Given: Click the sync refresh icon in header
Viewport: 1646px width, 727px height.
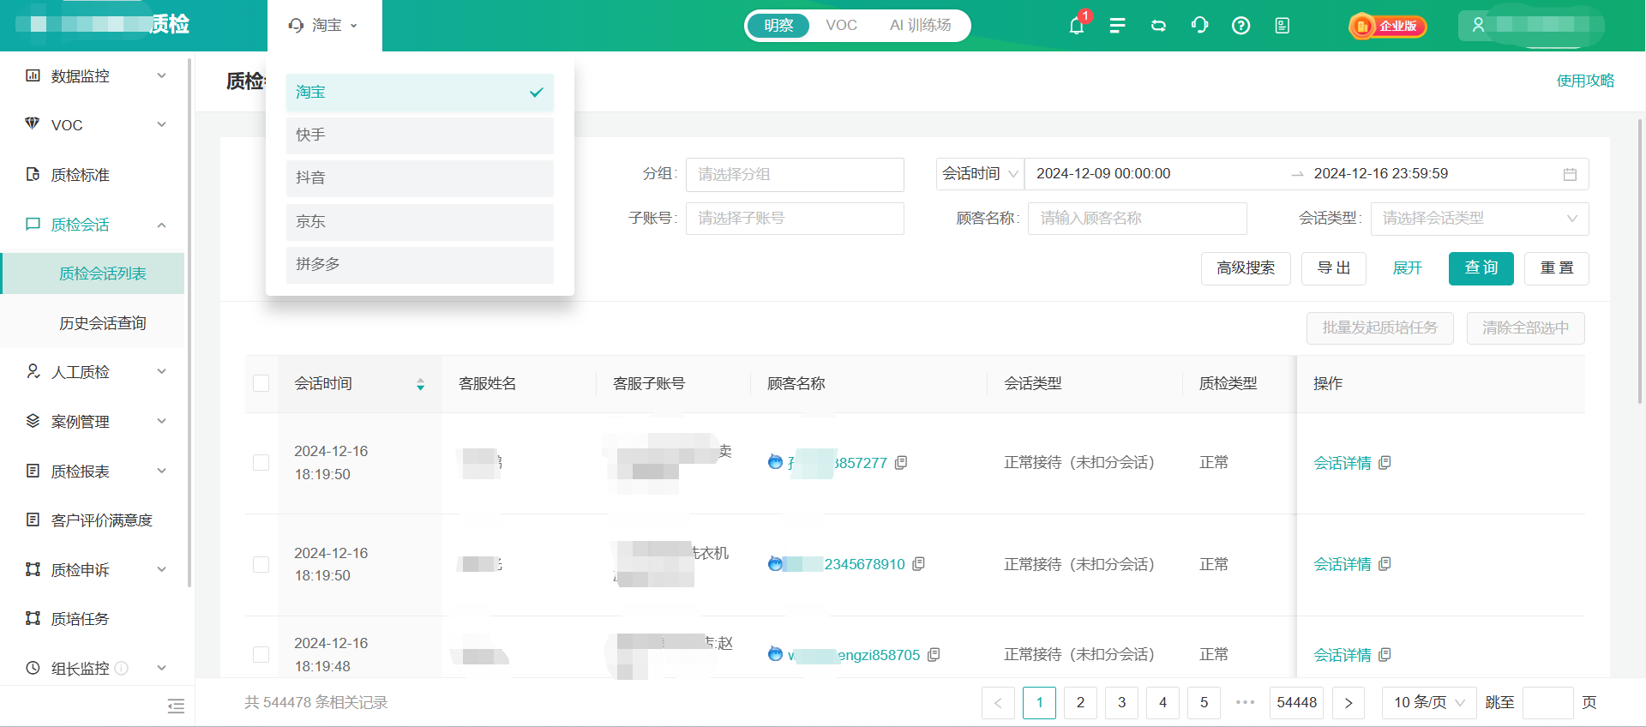Looking at the screenshot, I should [1158, 26].
